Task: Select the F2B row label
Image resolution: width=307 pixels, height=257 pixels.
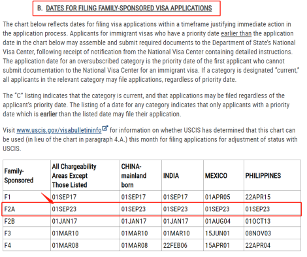Action: [10, 221]
